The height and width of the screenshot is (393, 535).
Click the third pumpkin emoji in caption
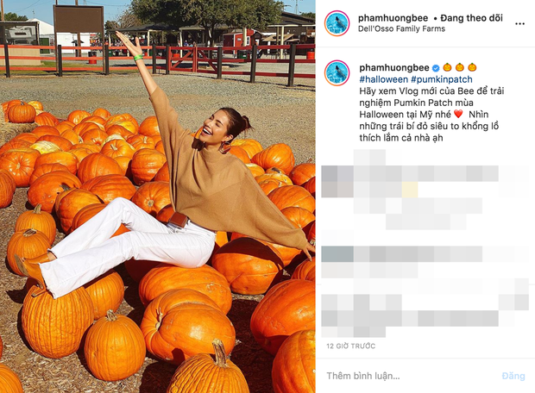pyautogui.click(x=472, y=67)
